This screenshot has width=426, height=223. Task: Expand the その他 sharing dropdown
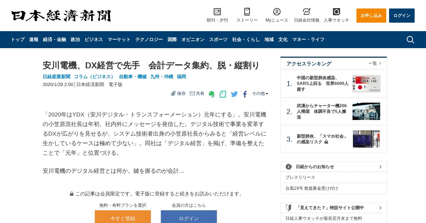pyautogui.click(x=260, y=93)
